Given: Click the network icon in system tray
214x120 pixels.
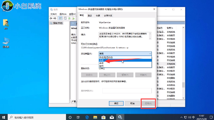Looking at the screenshot, I should point(185,117).
